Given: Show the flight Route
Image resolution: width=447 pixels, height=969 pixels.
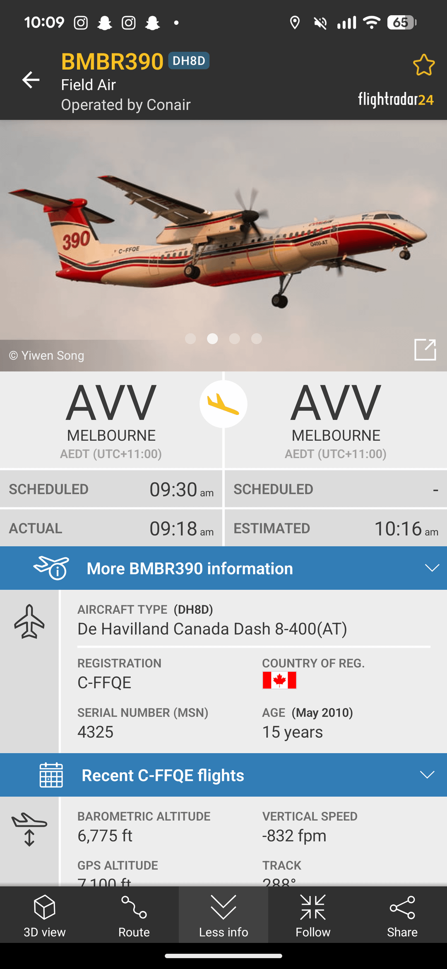Looking at the screenshot, I should coord(134,916).
